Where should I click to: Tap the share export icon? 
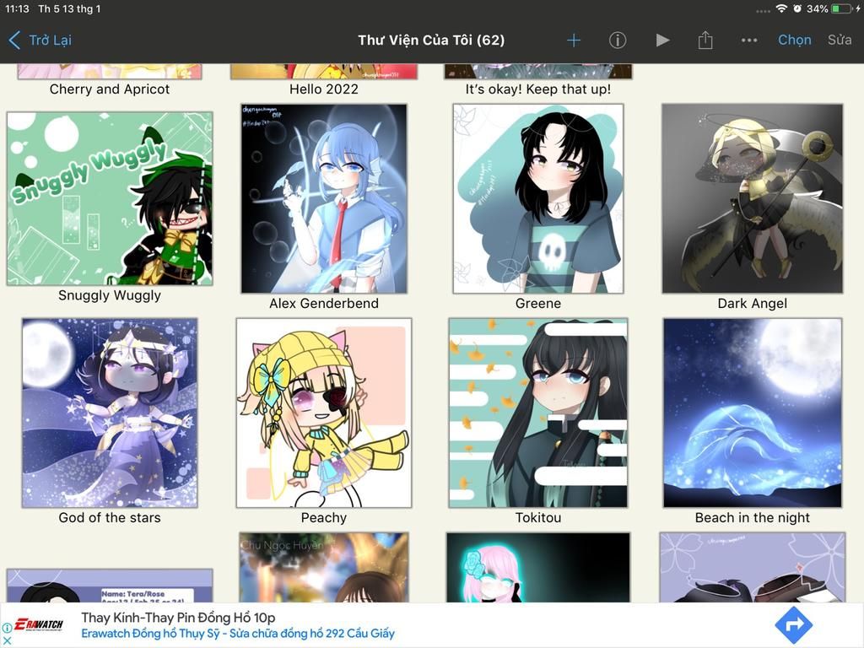(x=705, y=40)
